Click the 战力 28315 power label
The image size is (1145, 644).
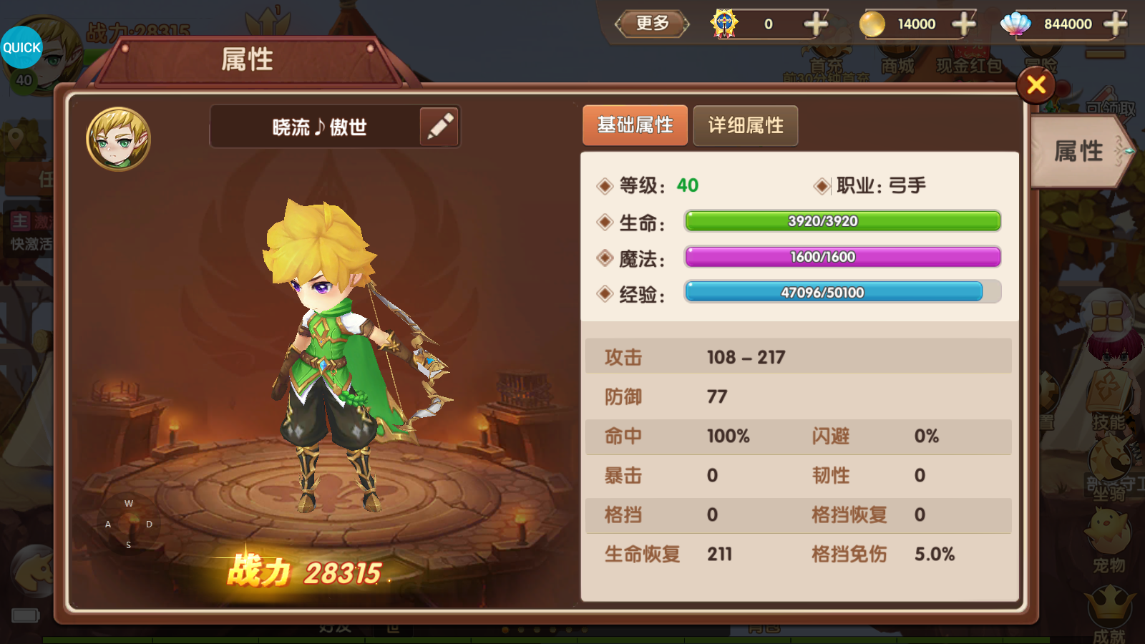coord(304,572)
